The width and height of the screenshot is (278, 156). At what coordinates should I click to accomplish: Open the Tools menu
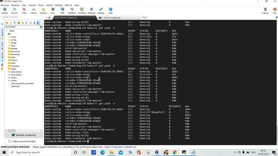(41, 5)
